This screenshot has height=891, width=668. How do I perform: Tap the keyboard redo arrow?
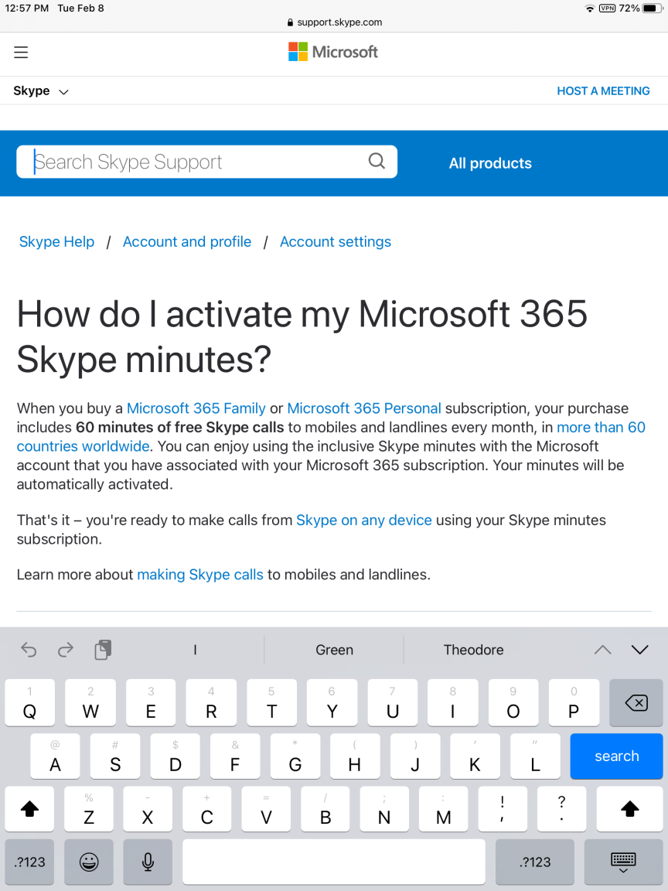tap(66, 649)
